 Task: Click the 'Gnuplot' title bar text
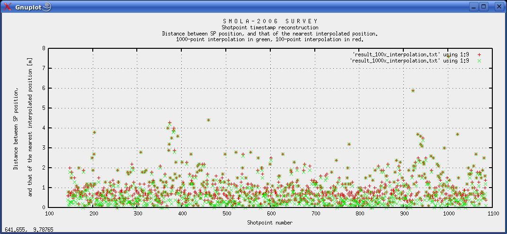pos(27,7)
